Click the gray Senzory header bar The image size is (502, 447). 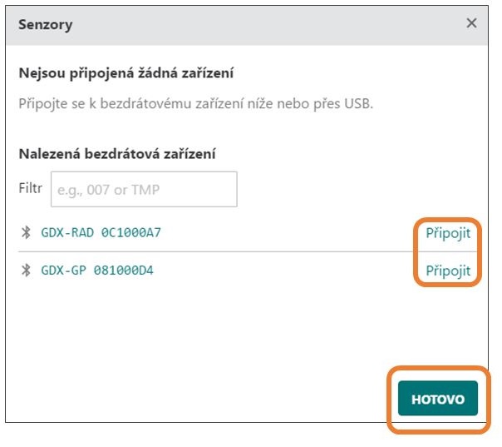[247, 25]
